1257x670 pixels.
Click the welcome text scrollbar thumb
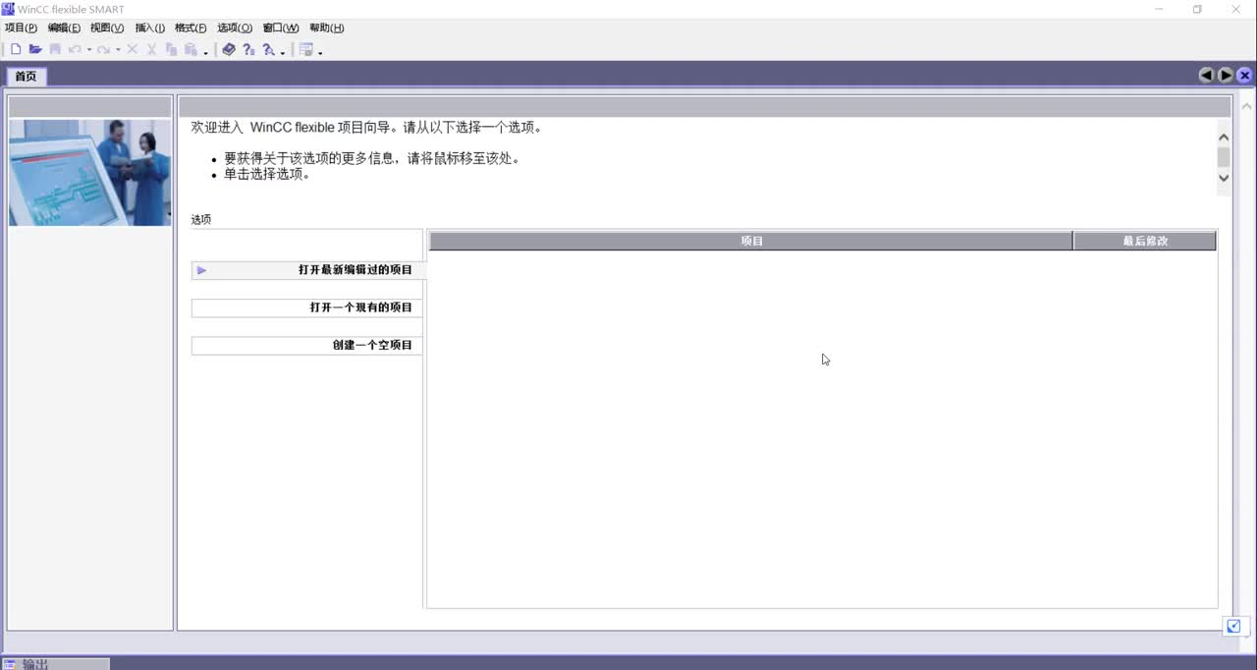point(1224,157)
